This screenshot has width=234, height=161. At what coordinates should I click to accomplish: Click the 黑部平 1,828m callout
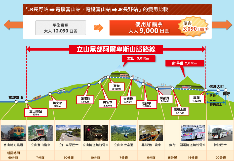146,104
